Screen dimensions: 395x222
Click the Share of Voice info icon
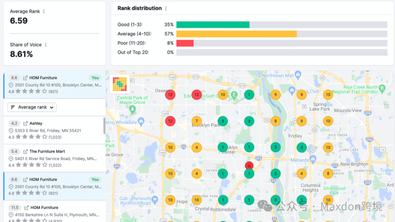(46, 45)
